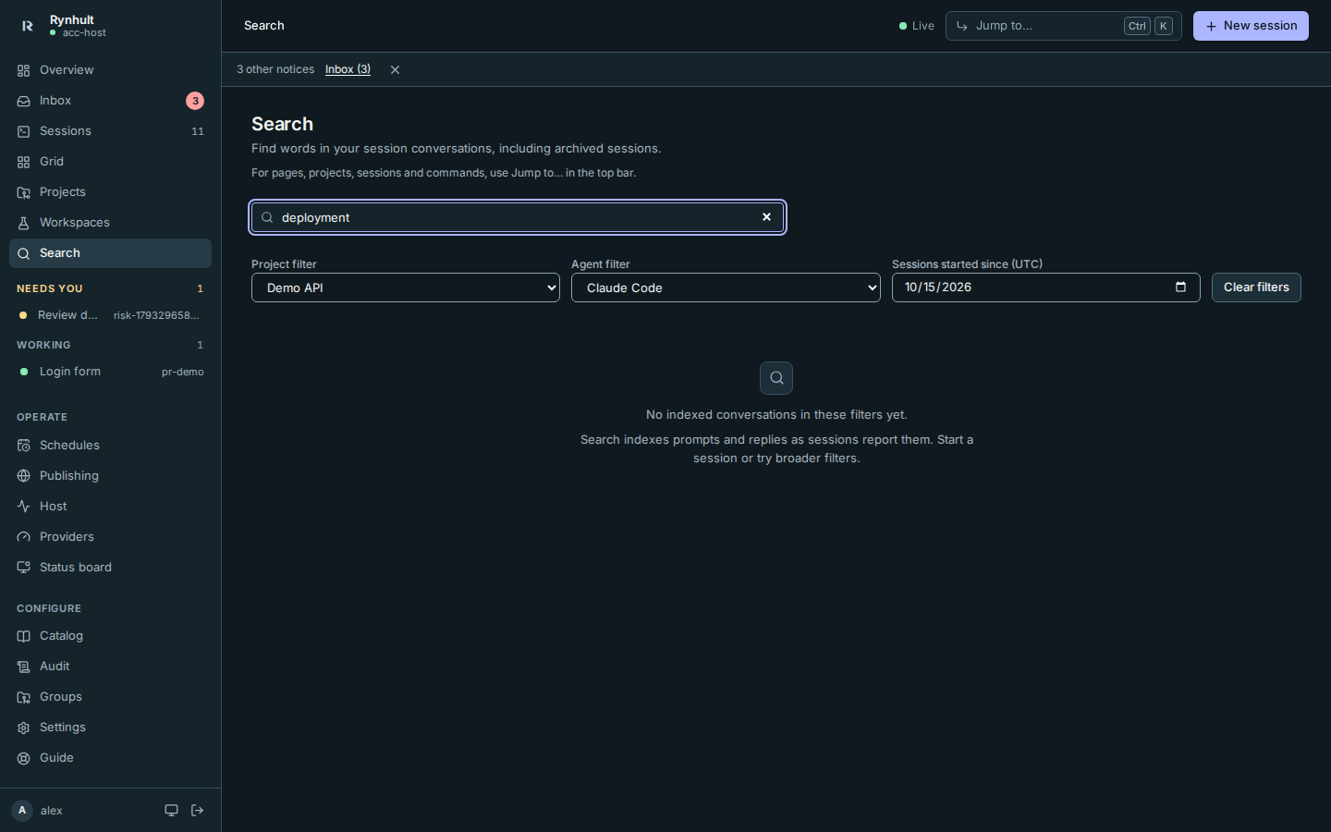Click the Schedules label in Operate
The height and width of the screenshot is (832, 1331).
pyautogui.click(x=69, y=446)
